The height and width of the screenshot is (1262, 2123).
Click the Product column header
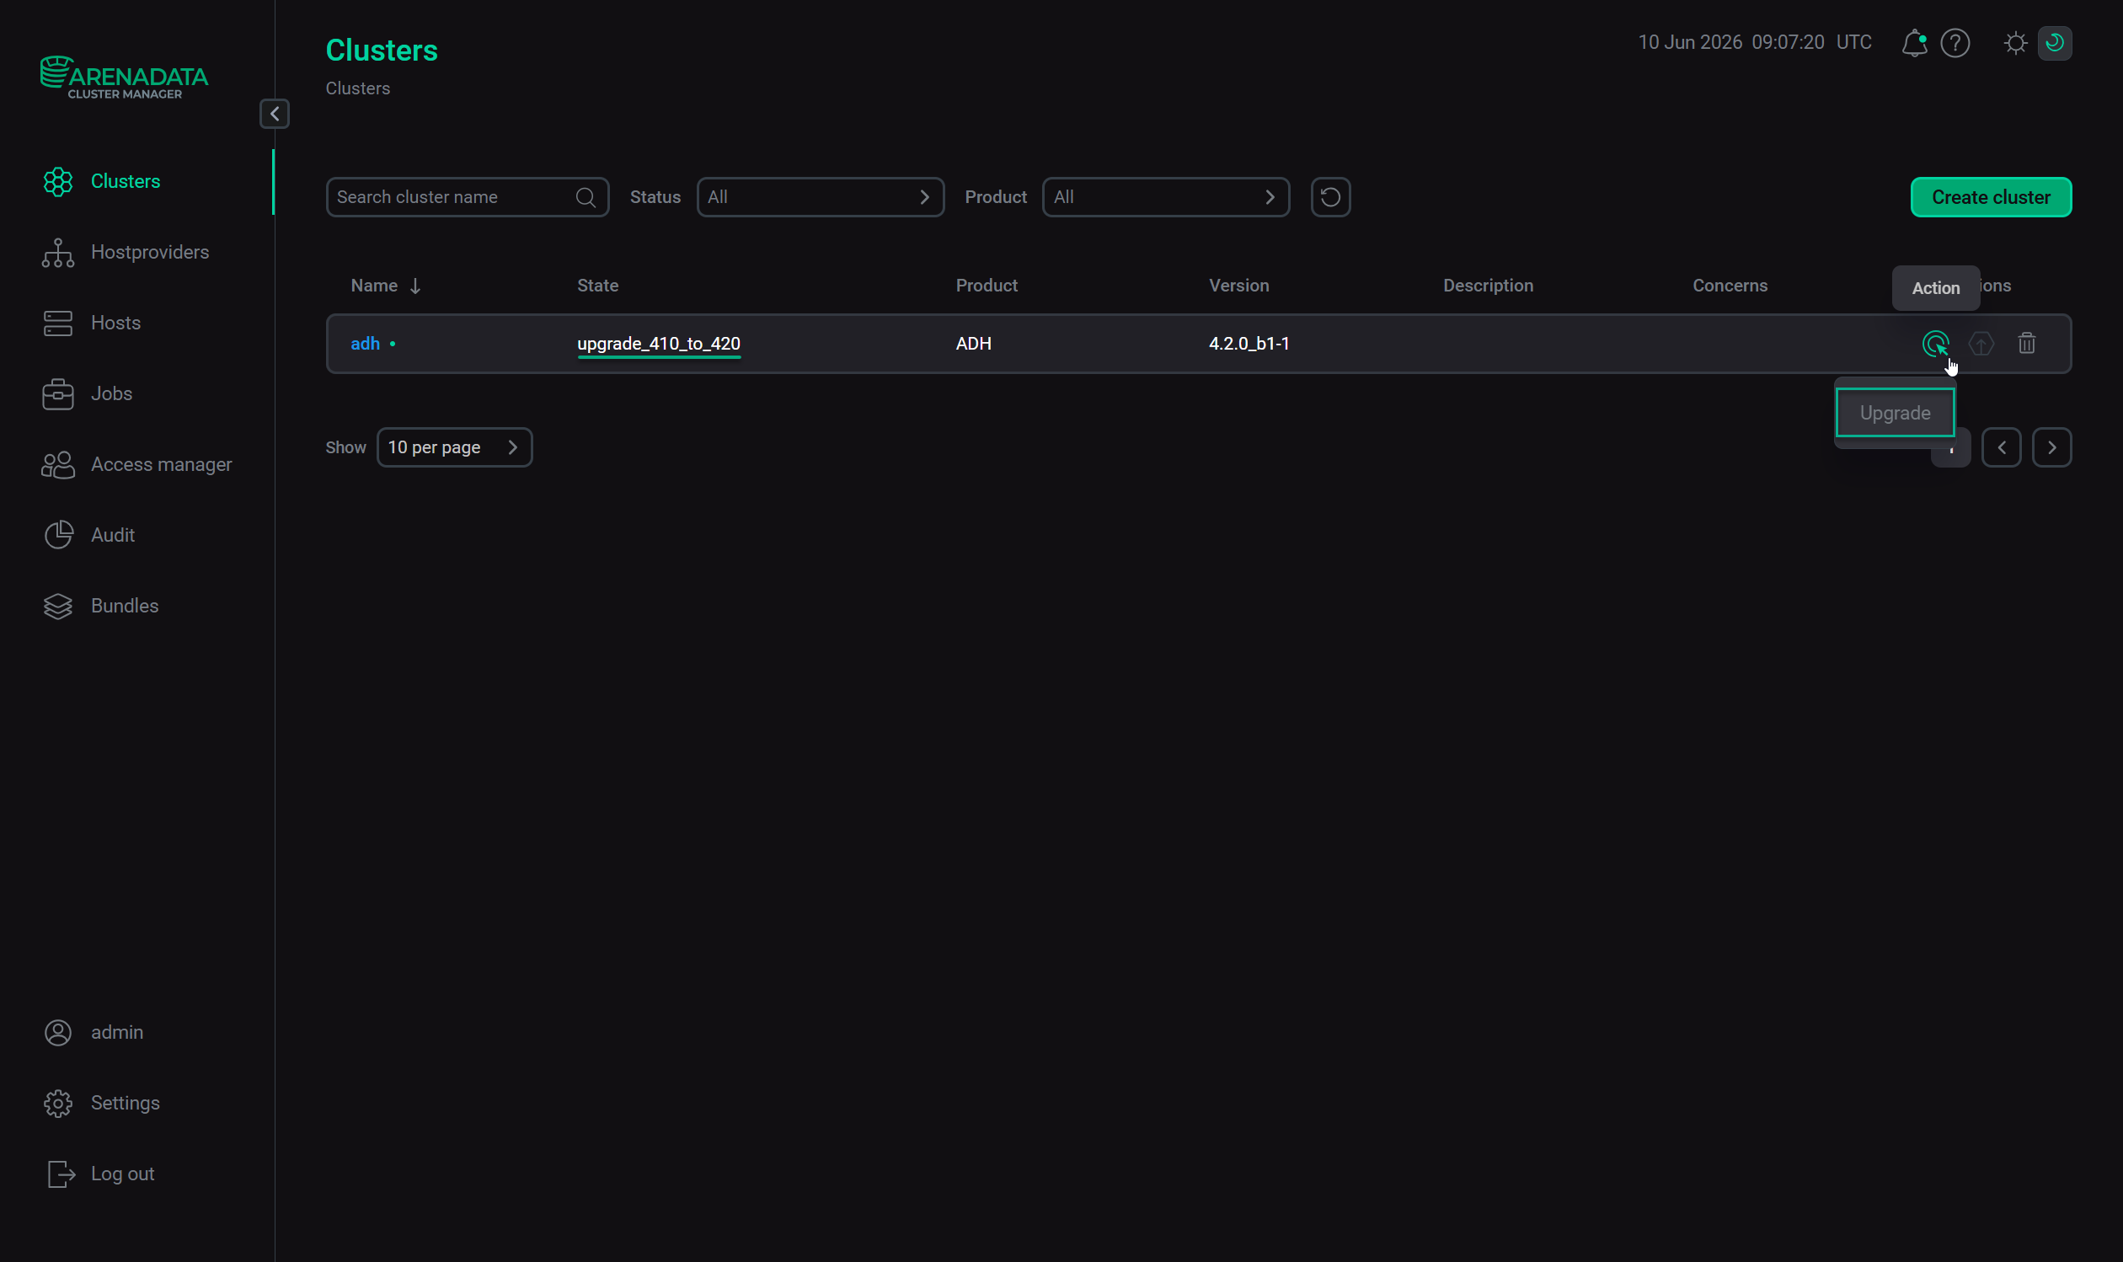click(987, 286)
